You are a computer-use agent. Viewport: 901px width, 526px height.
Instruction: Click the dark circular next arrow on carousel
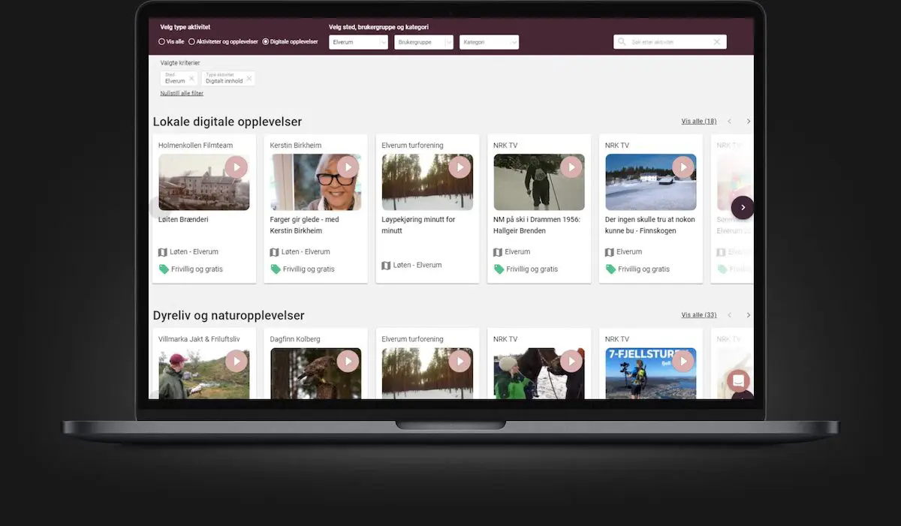point(743,208)
